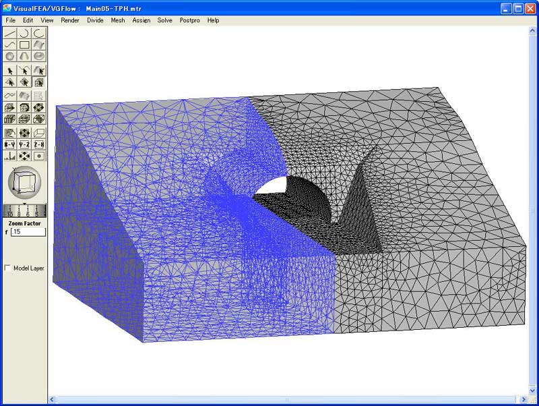Select the straight line drawing tool
Screen dimensions: 539x406
(10, 32)
